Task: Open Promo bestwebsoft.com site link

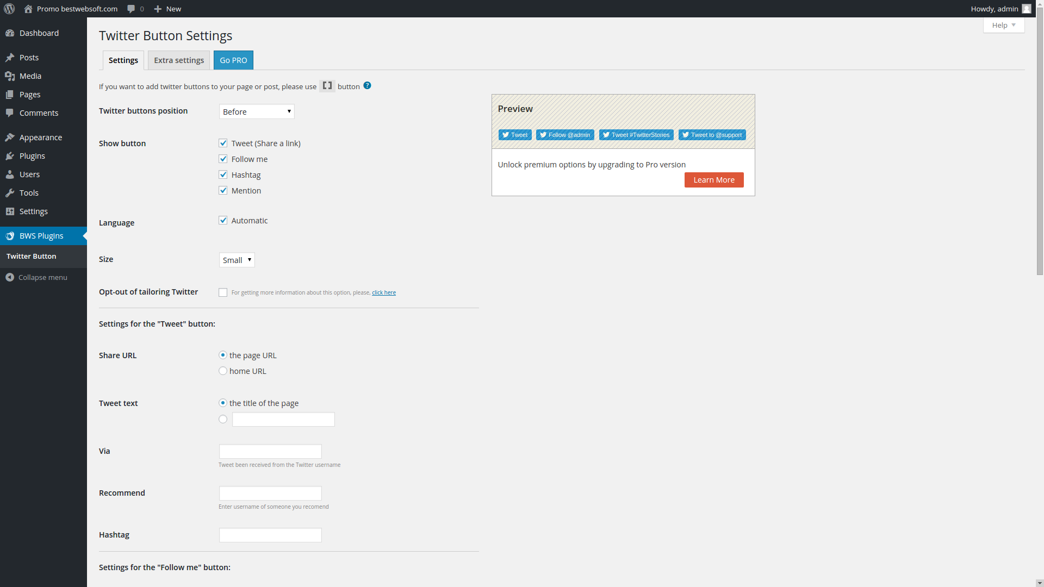Action: click(77, 9)
